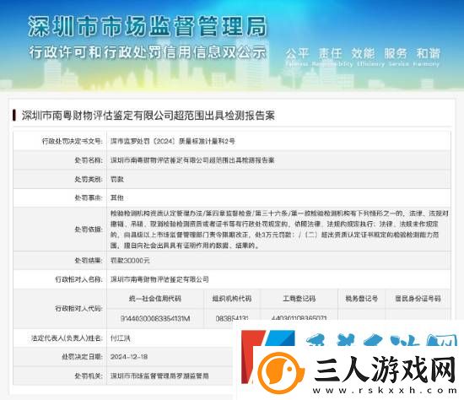Click the decision date 2024-12-18
The height and width of the screenshot is (400, 464).
coord(129,357)
